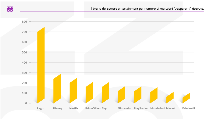The width and height of the screenshot is (214, 122).
Task: Click the 200 y-axis value
Action: [x=24, y=83]
